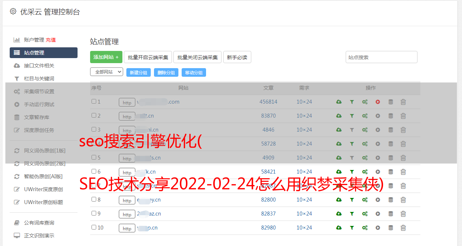Click article count 82980 in row 10
Screen dimensions: 462x246
pyautogui.click(x=269, y=228)
